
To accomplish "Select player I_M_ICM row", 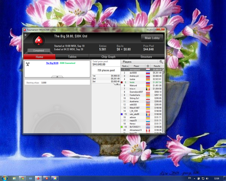I will 141,111.
